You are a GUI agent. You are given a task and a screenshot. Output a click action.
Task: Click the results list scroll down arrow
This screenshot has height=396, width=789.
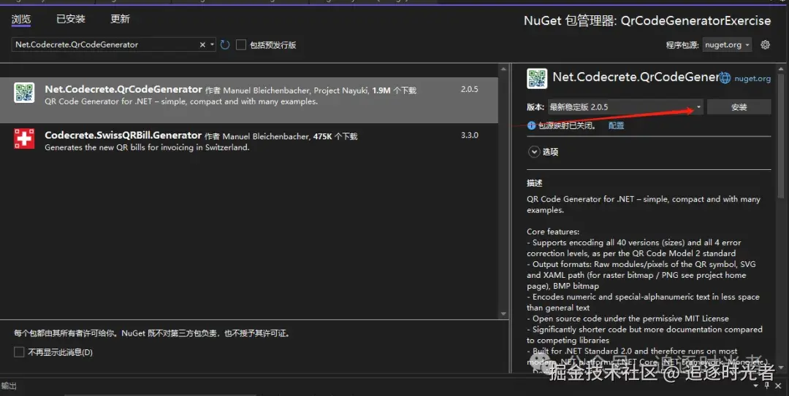[503, 314]
